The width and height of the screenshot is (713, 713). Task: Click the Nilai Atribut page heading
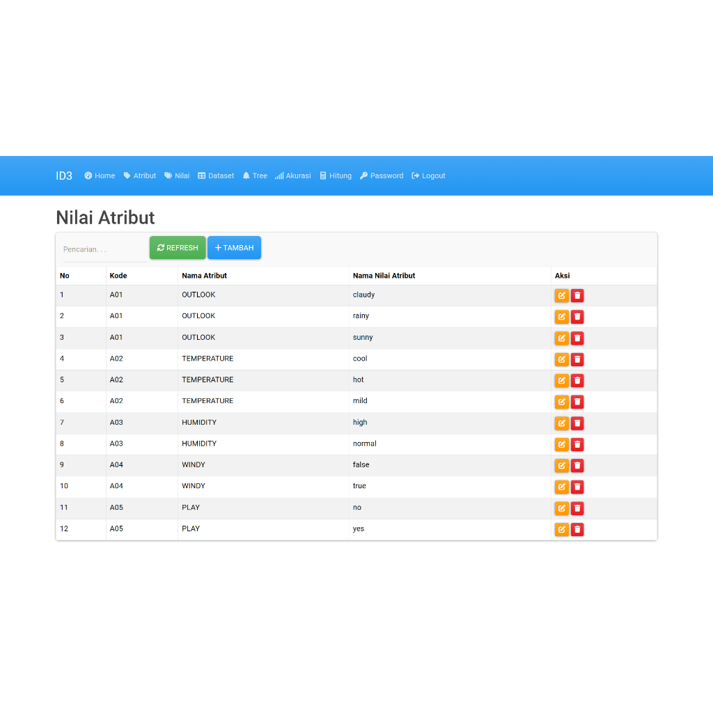(106, 218)
